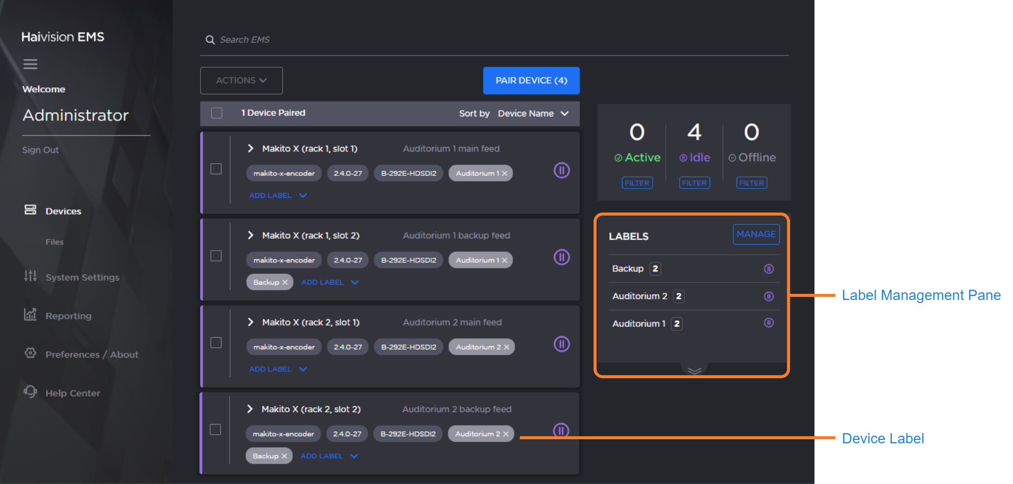Tick the checkbox for Makito X rack 2 slot 1
The width and height of the screenshot is (1013, 484).
pyautogui.click(x=216, y=343)
